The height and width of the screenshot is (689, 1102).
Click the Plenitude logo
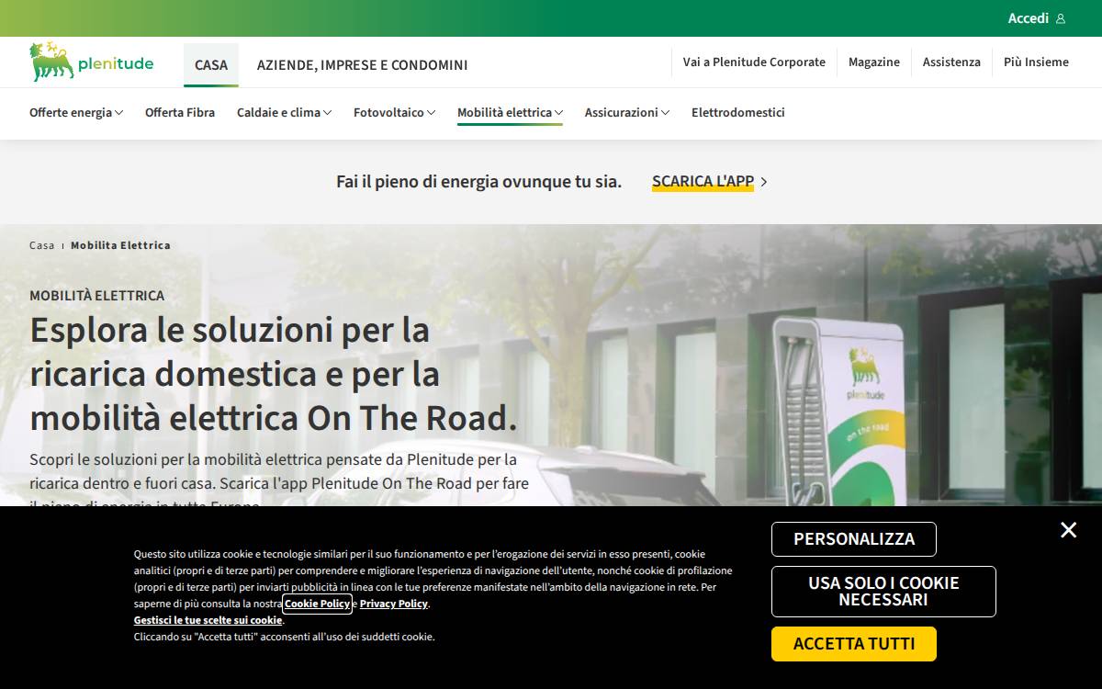click(x=91, y=62)
